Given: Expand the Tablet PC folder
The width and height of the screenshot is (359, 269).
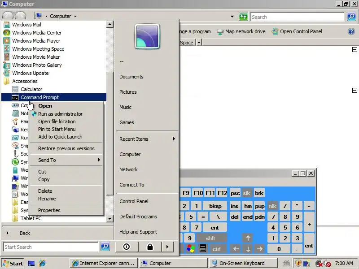Looking at the screenshot, I should 31,218.
